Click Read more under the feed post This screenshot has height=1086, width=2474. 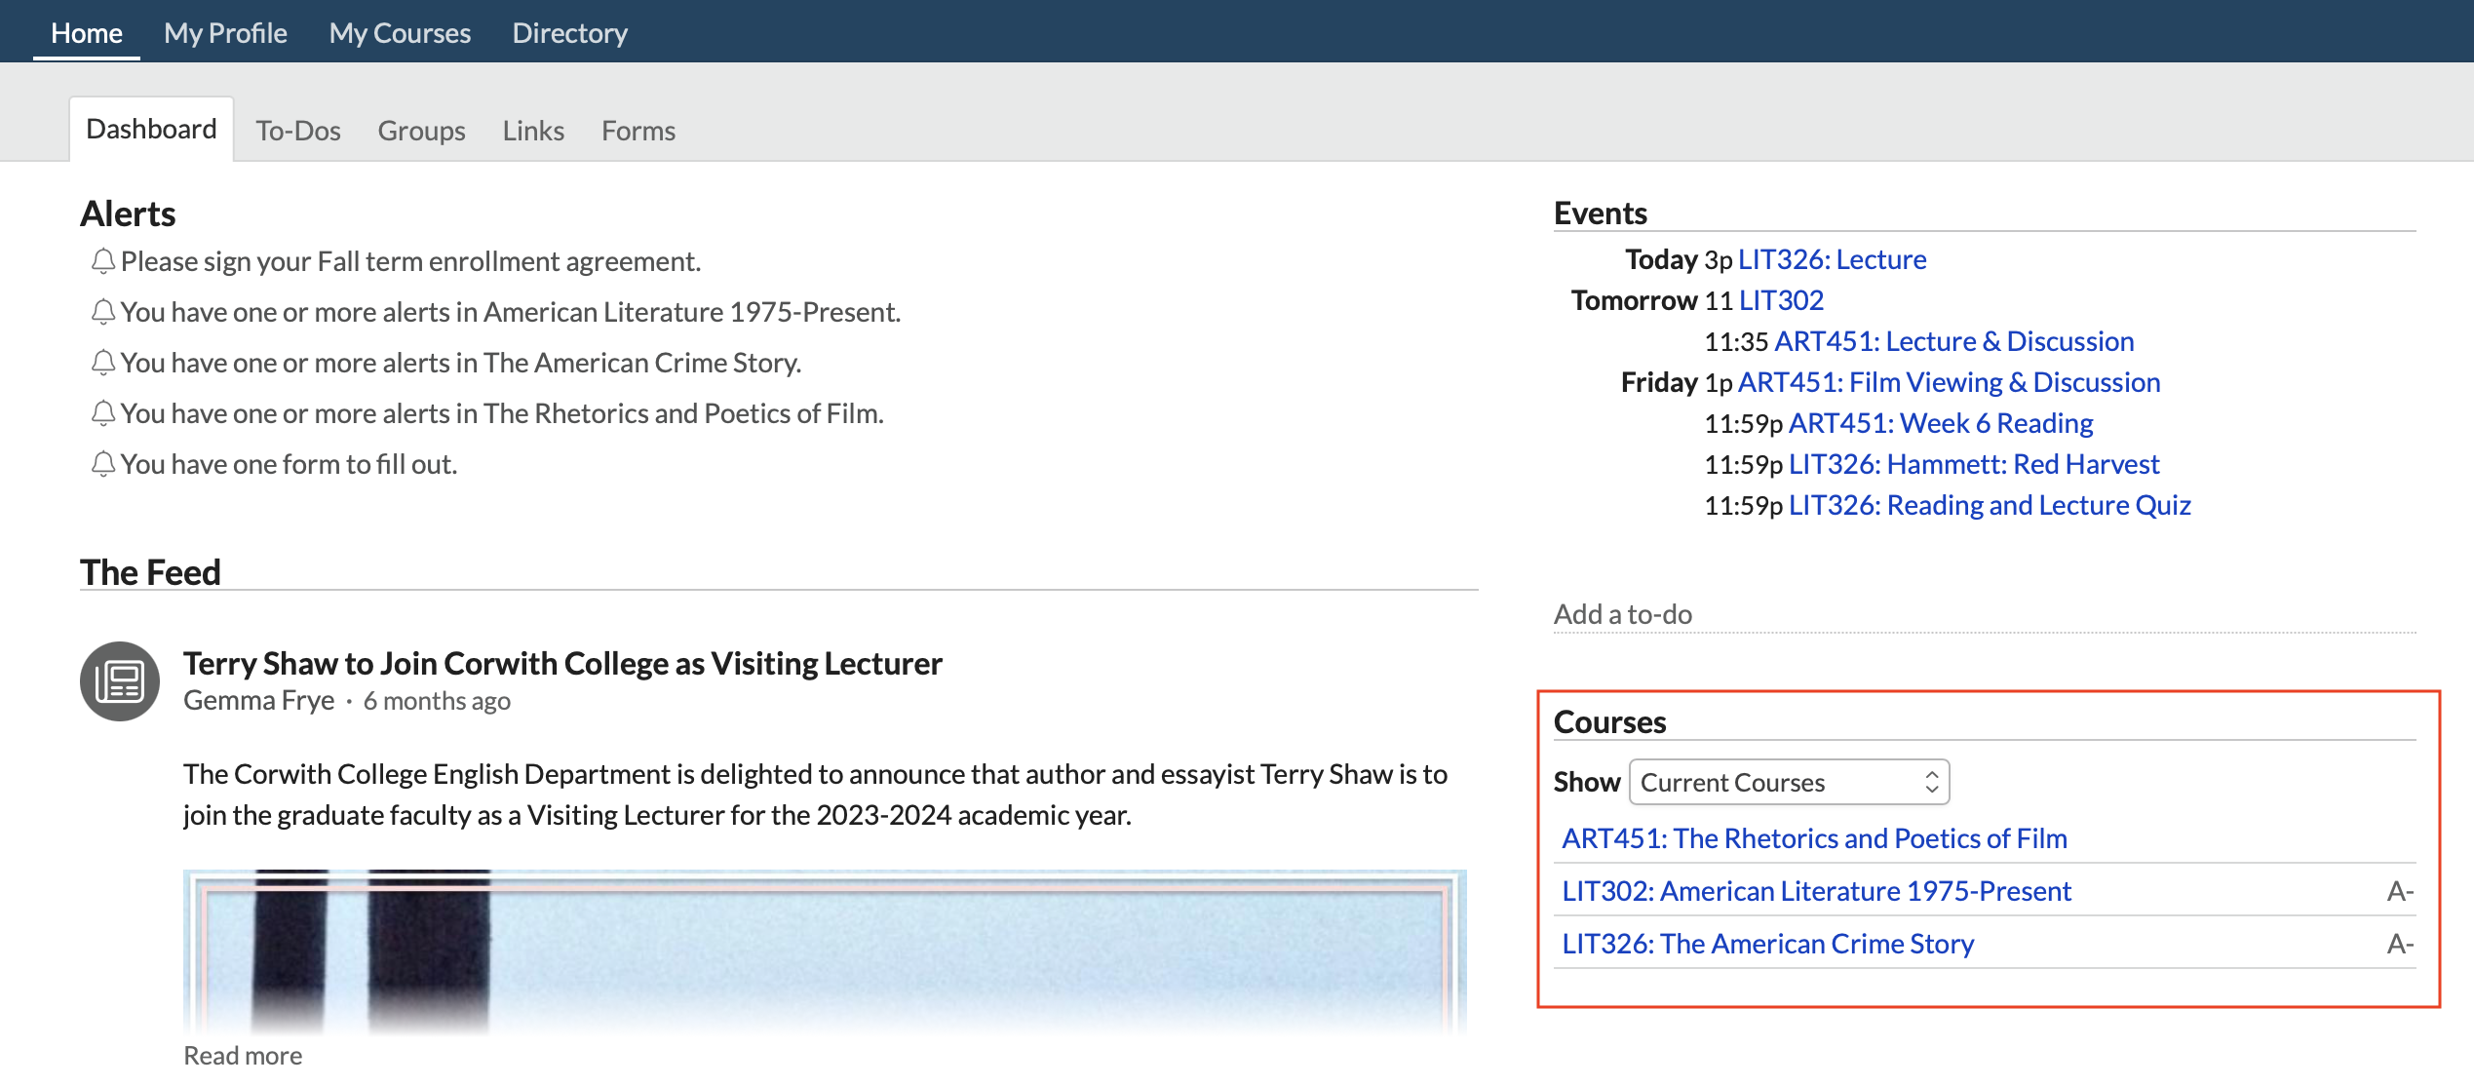[243, 1056]
